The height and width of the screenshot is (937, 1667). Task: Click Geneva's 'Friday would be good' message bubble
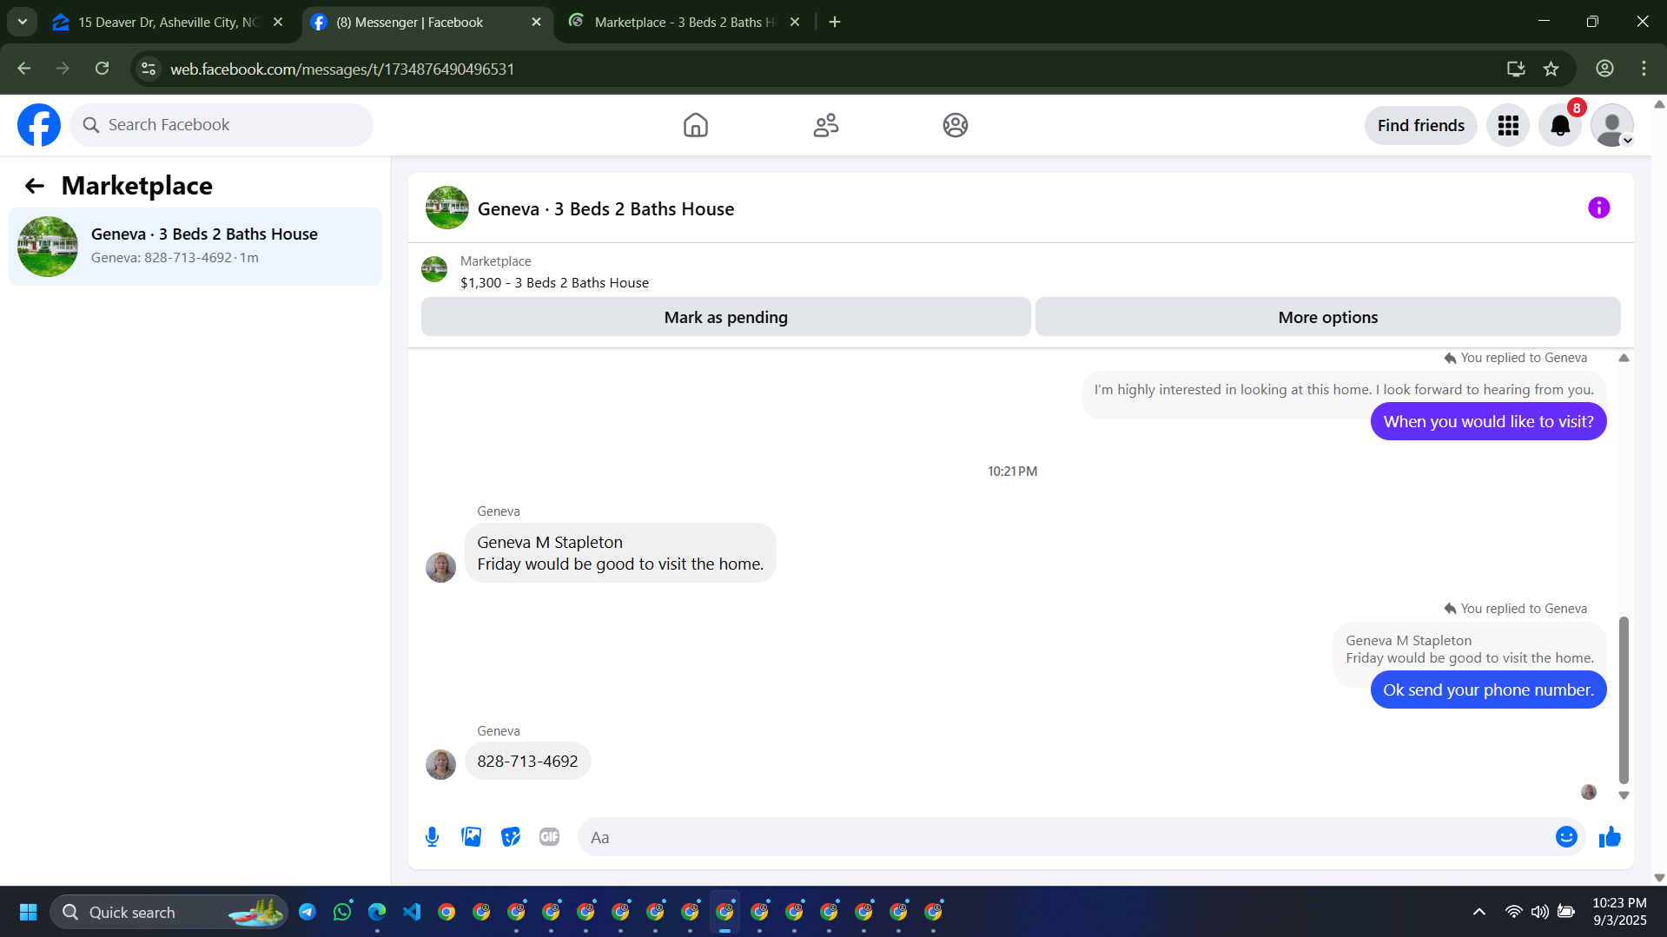(620, 553)
